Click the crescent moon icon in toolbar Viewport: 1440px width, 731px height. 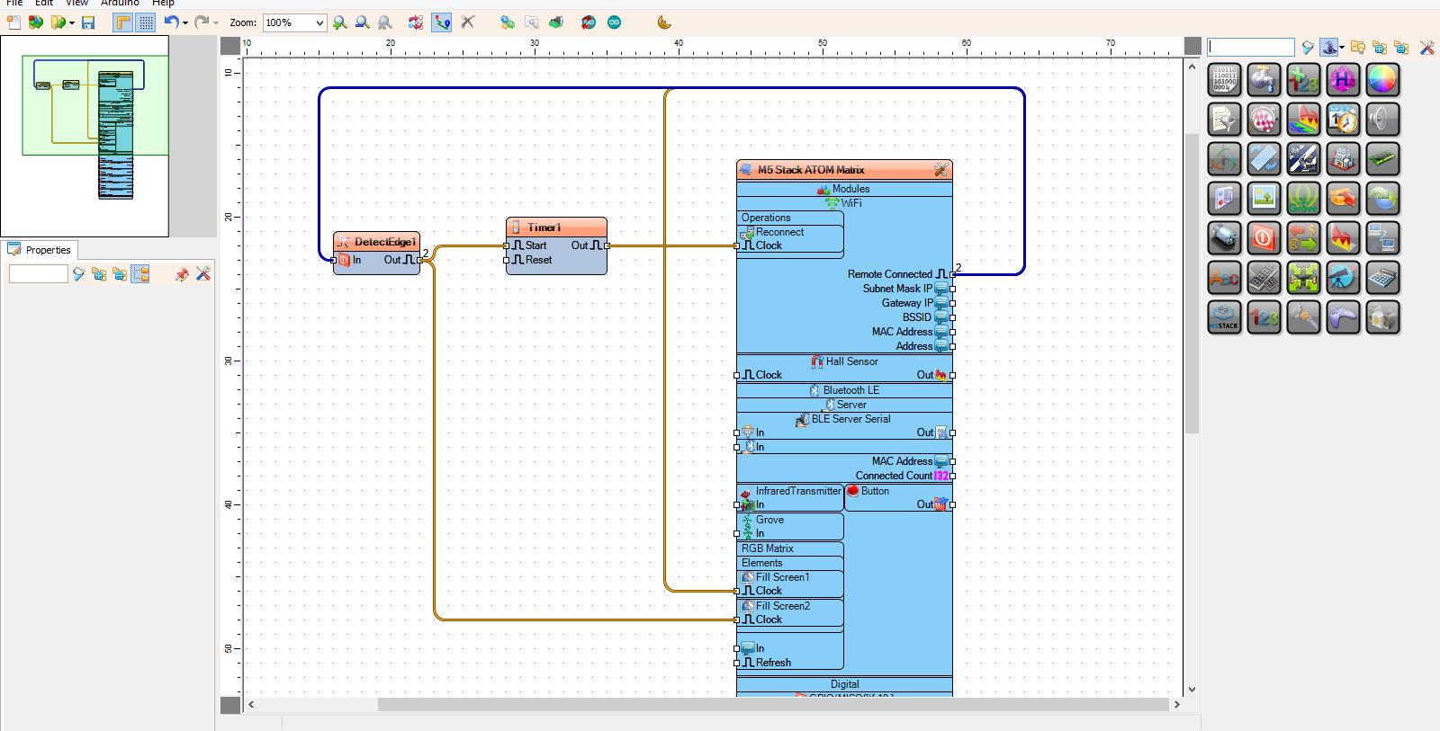(664, 22)
